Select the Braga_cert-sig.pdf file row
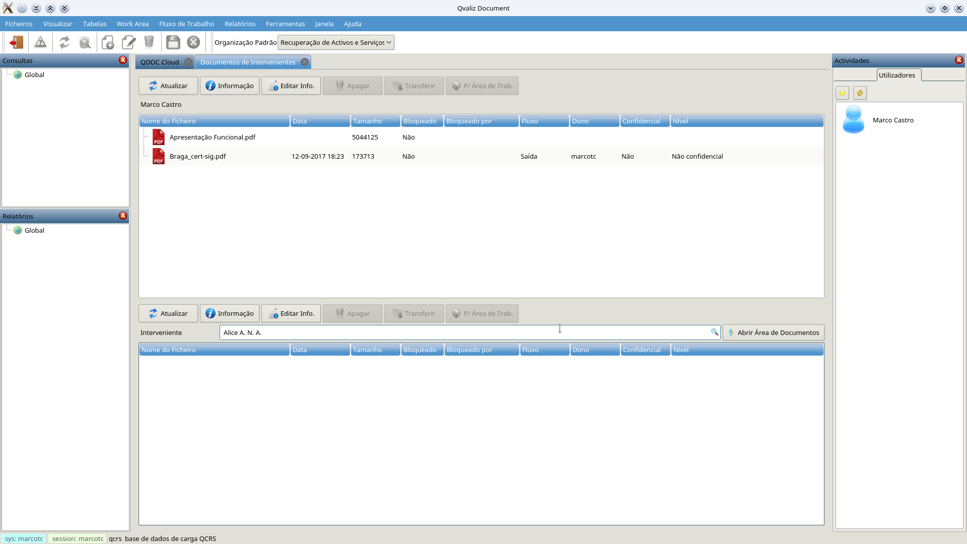Viewport: 967px width, 544px height. tap(197, 156)
